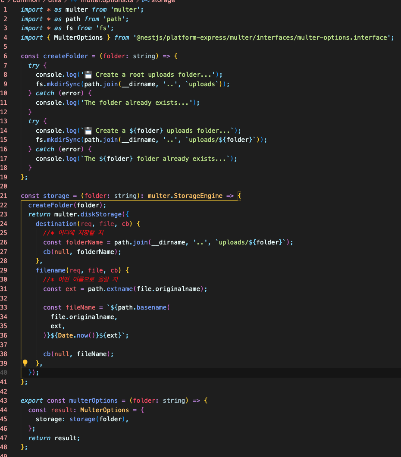Click line number 5 in the gutter
The height and width of the screenshot is (457, 401).
coord(5,47)
